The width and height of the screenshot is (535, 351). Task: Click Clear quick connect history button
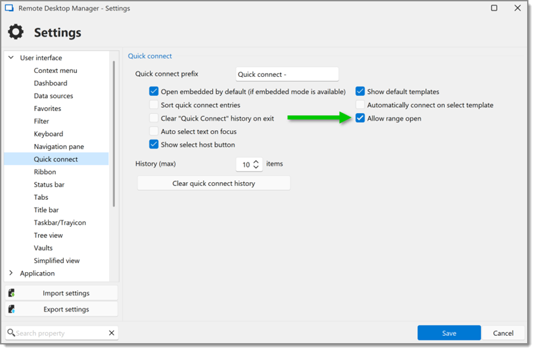point(214,184)
